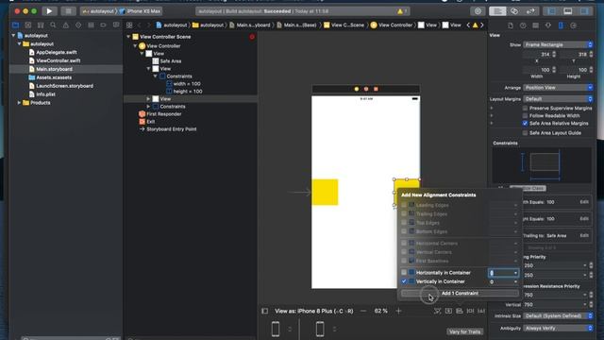This screenshot has width=604, height=340.
Task: Open the Connections inspector
Action: [573, 25]
